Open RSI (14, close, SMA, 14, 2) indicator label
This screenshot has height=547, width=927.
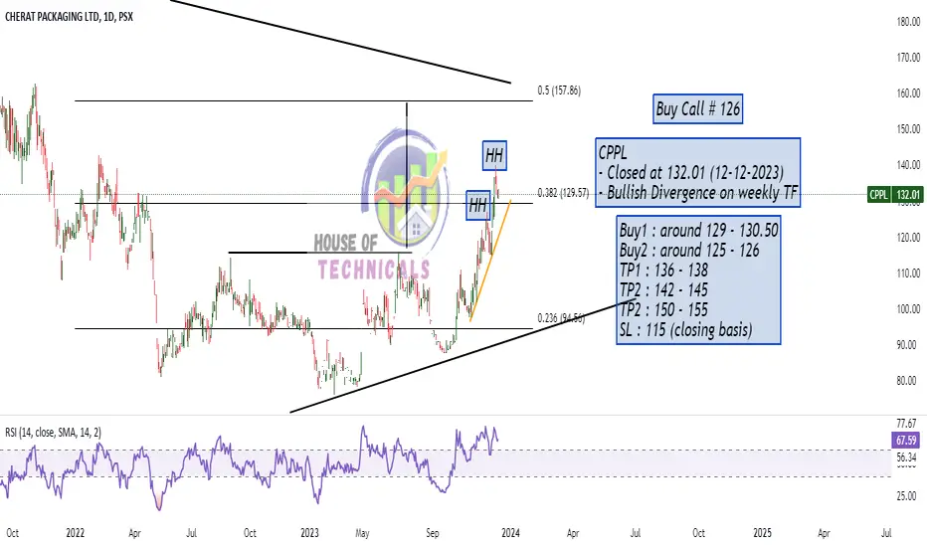pyautogui.click(x=53, y=433)
